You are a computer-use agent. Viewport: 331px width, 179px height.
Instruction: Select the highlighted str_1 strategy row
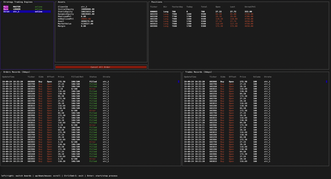[x=27, y=12]
